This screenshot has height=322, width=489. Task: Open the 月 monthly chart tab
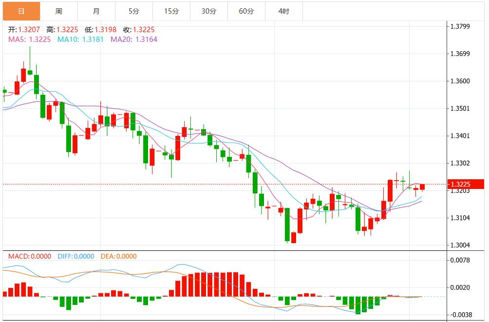point(96,11)
